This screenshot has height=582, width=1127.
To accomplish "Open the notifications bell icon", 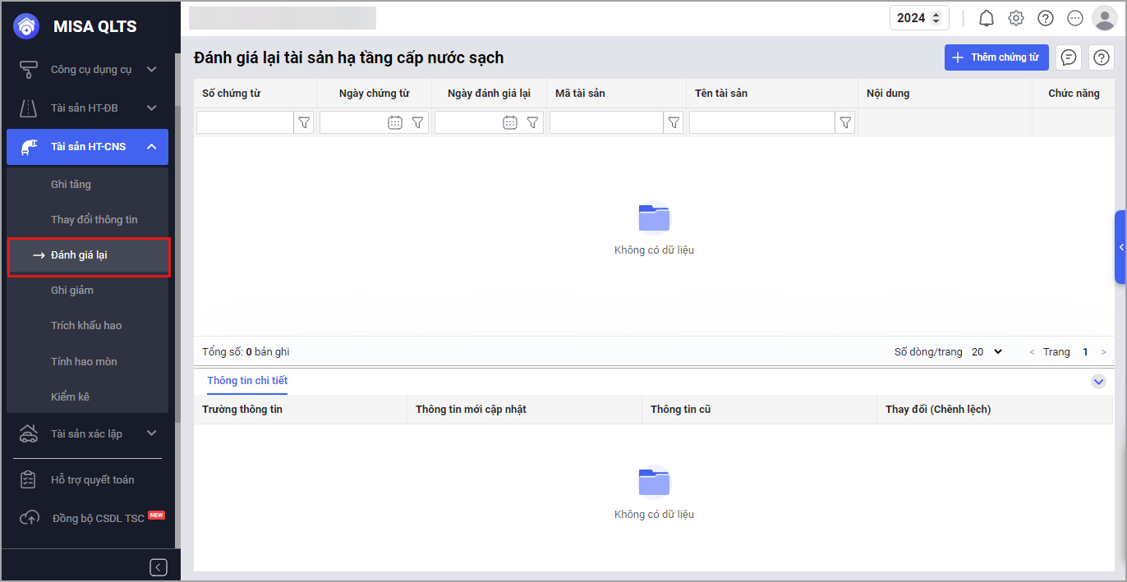I will (987, 18).
